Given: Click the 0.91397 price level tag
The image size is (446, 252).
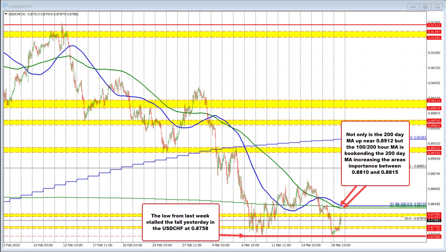Looking at the screenshot, I should pyautogui.click(x=434, y=32).
